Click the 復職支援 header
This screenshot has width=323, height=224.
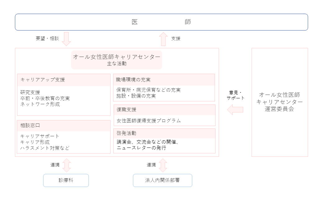[x=164, y=110]
